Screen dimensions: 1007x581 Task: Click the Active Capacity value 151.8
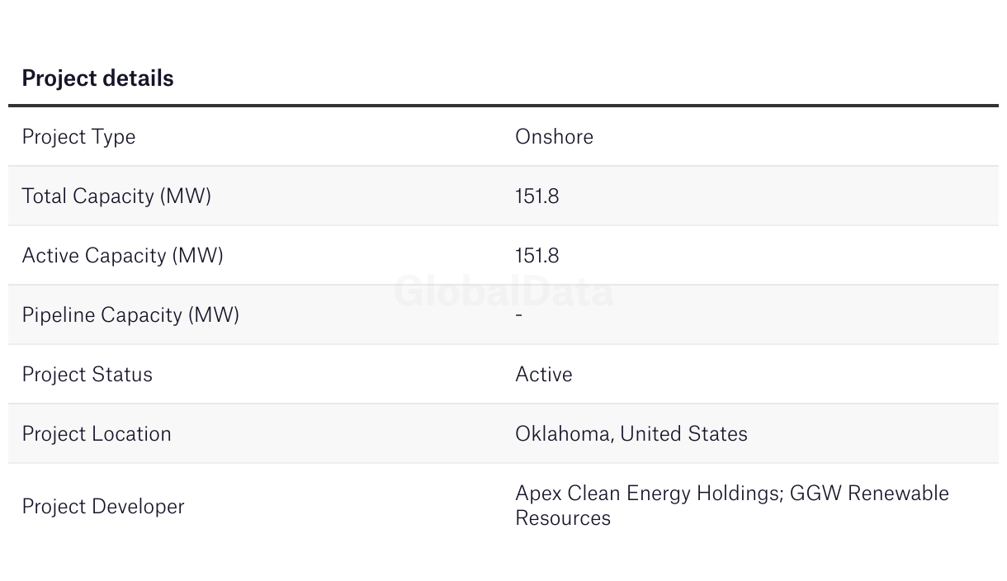(x=537, y=256)
